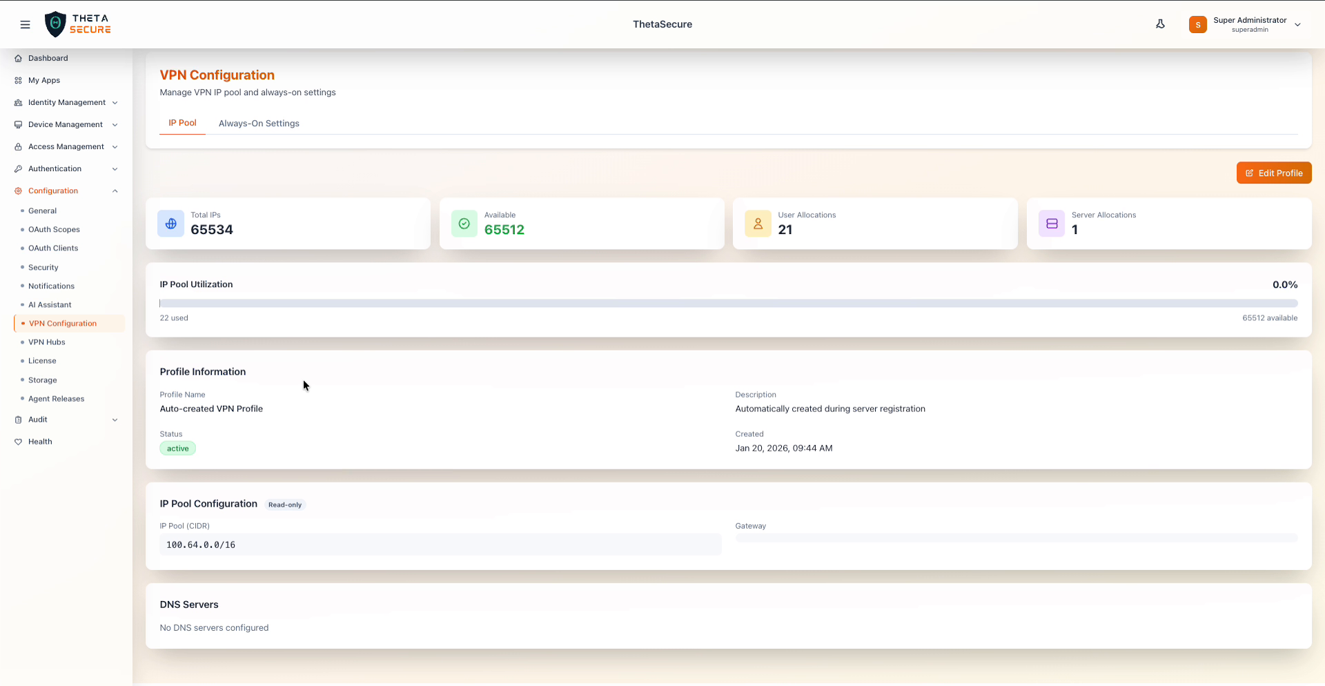Click the ThetaSecure shield logo
Screen dimensions: 1325x686
tap(56, 23)
